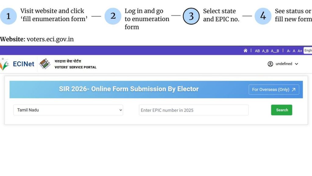Toggle the AB default contrast scheme
The width and height of the screenshot is (312, 176).
click(257, 51)
